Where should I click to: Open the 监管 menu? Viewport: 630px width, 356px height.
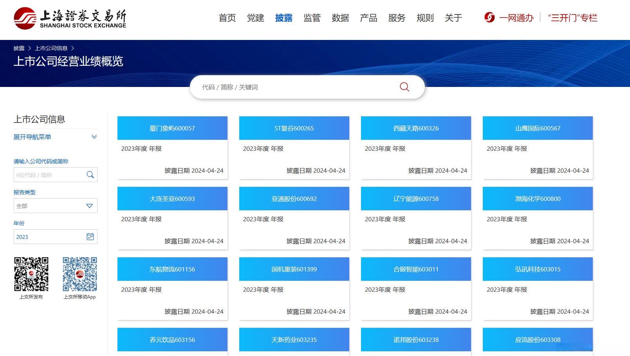(312, 18)
